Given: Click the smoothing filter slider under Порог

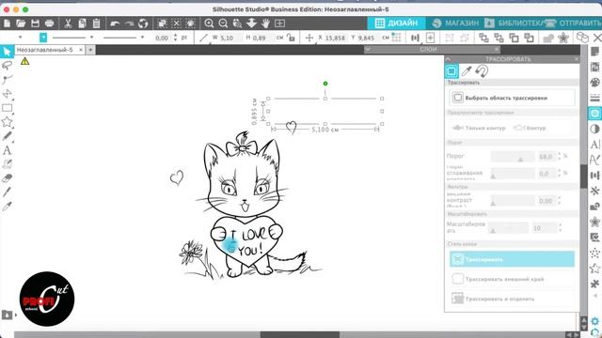Looking at the screenshot, I should [x=513, y=174].
